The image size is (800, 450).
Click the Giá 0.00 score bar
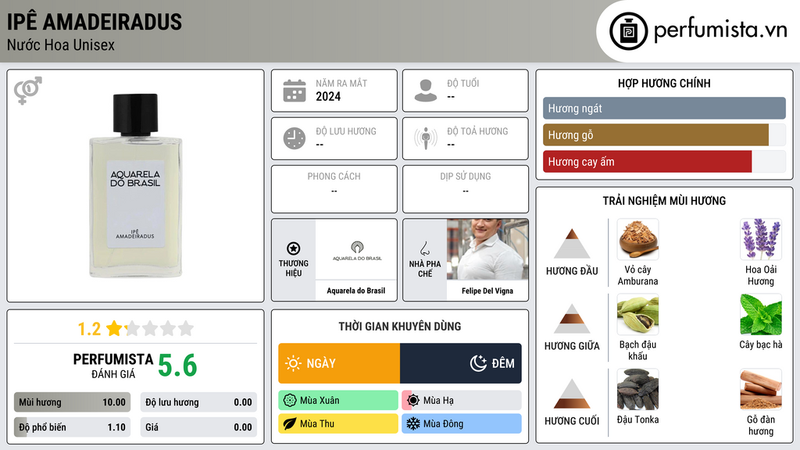click(x=198, y=427)
